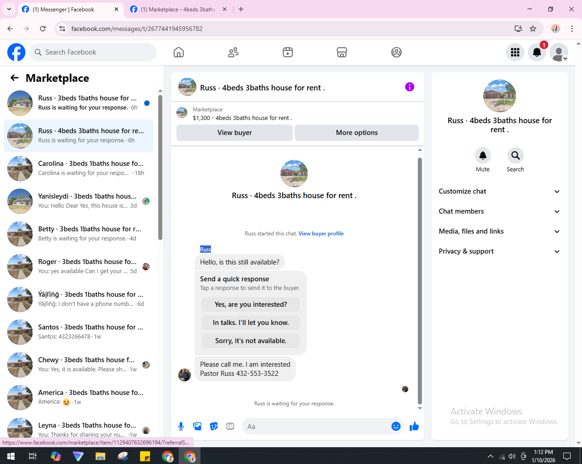Open the Windows Start menu
This screenshot has width=582, height=464.
click(x=11, y=456)
